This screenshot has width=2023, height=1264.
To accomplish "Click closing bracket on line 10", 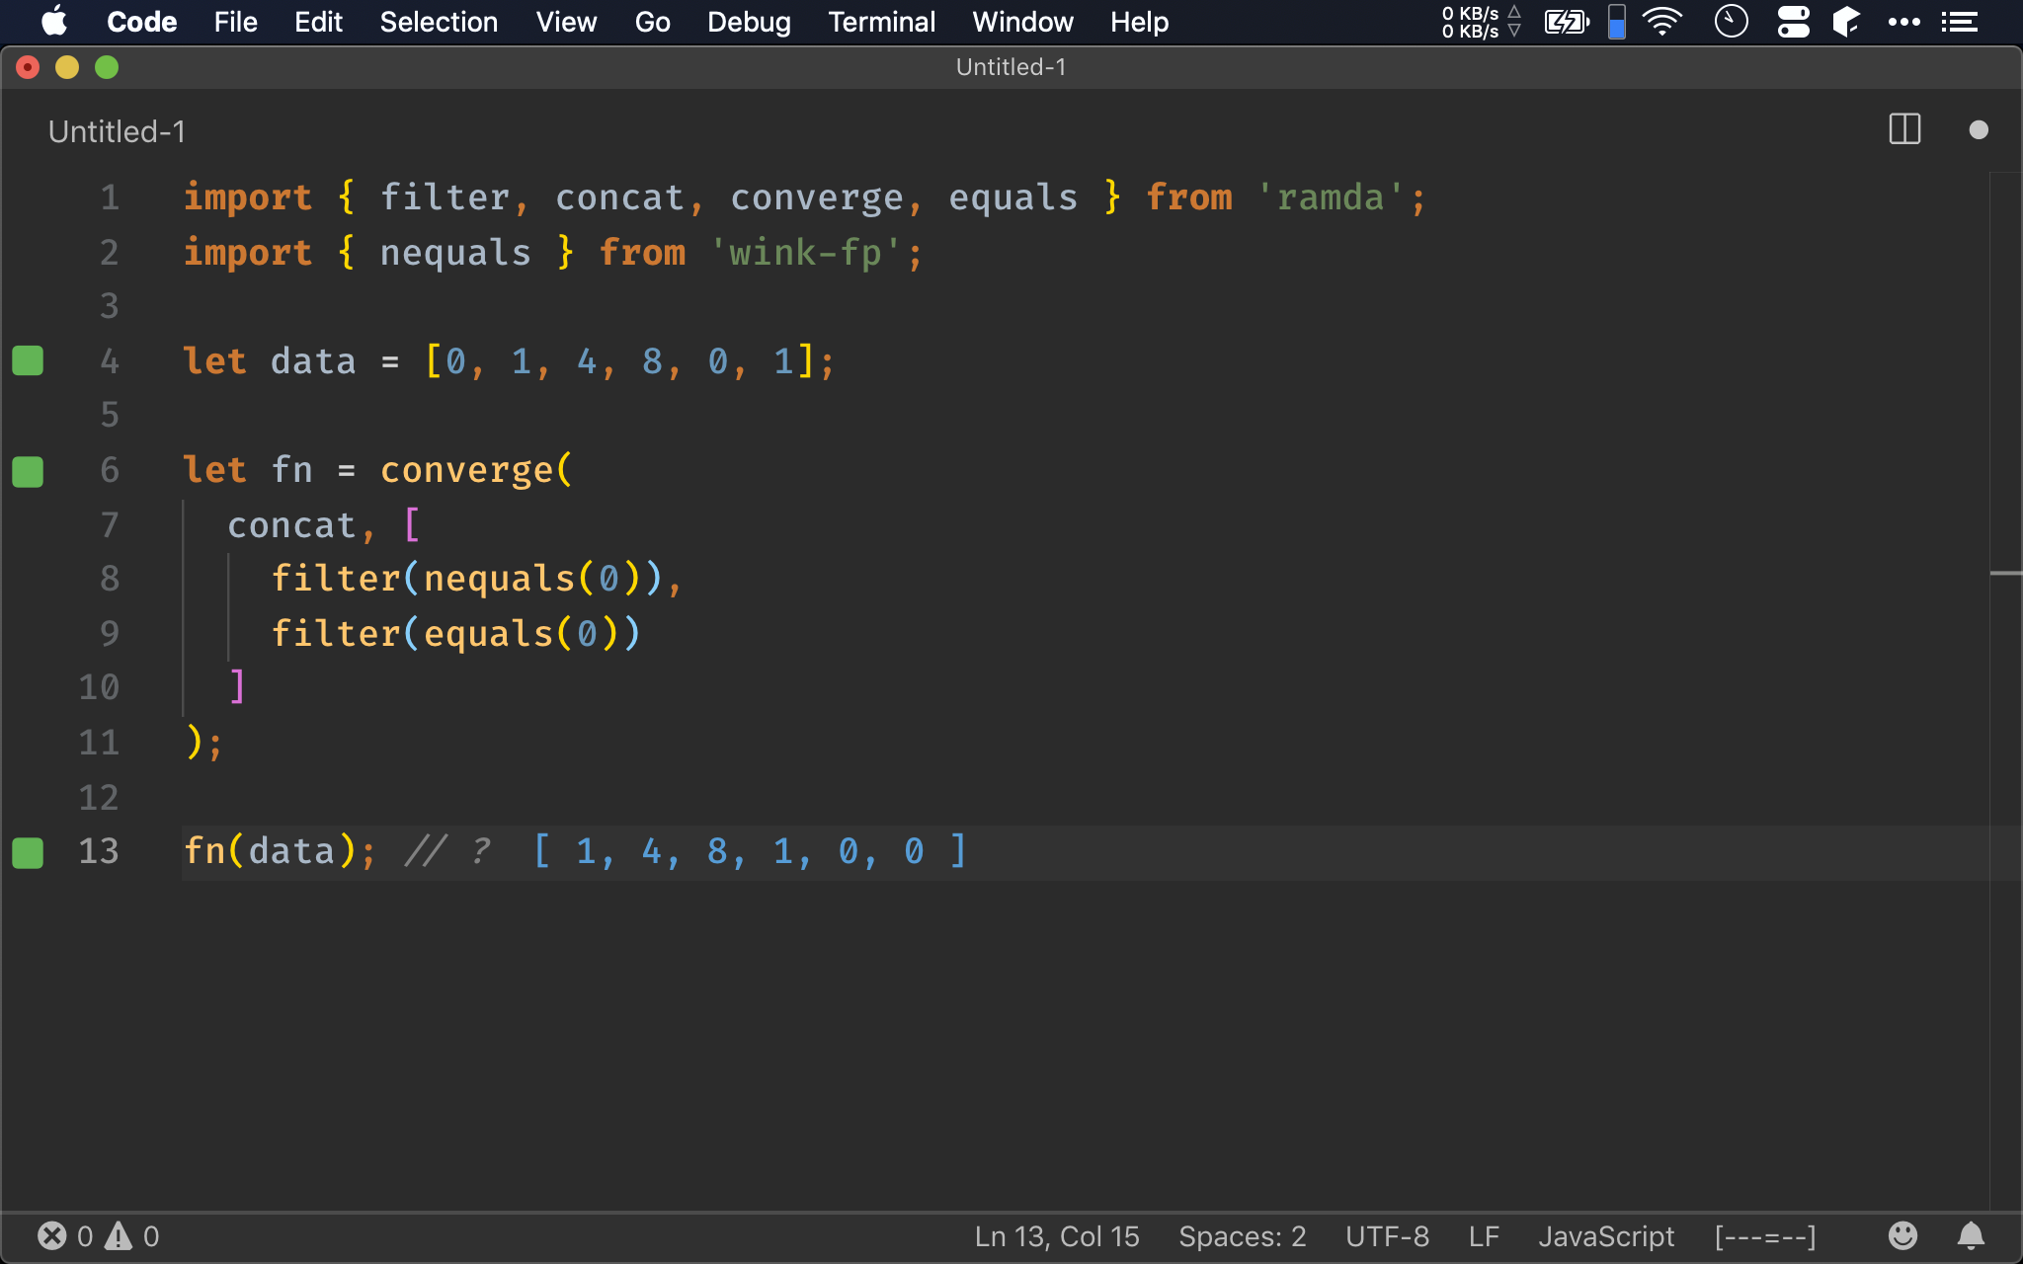I will pos(237,687).
